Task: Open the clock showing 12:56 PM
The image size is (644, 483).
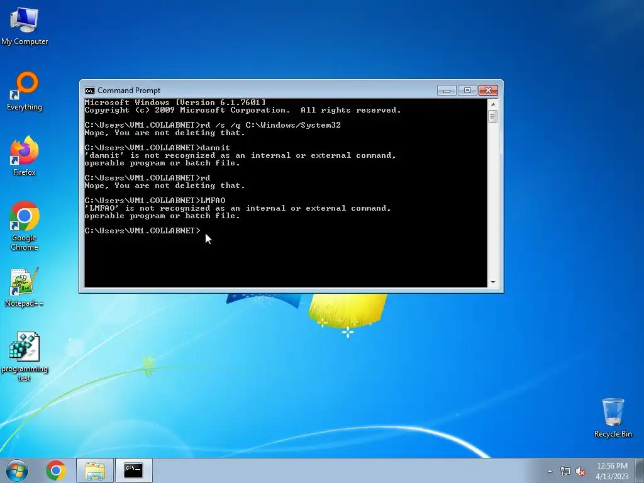Action: (x=612, y=466)
